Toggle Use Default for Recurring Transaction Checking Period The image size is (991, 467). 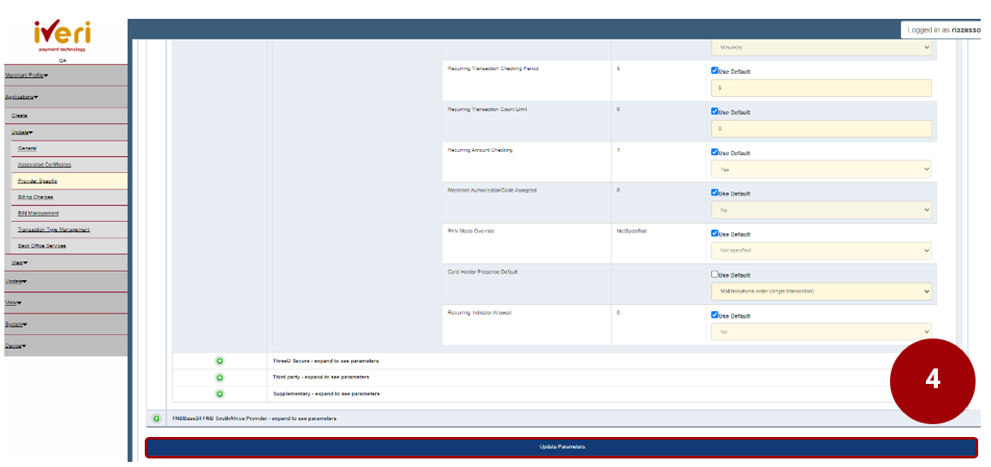pos(715,71)
